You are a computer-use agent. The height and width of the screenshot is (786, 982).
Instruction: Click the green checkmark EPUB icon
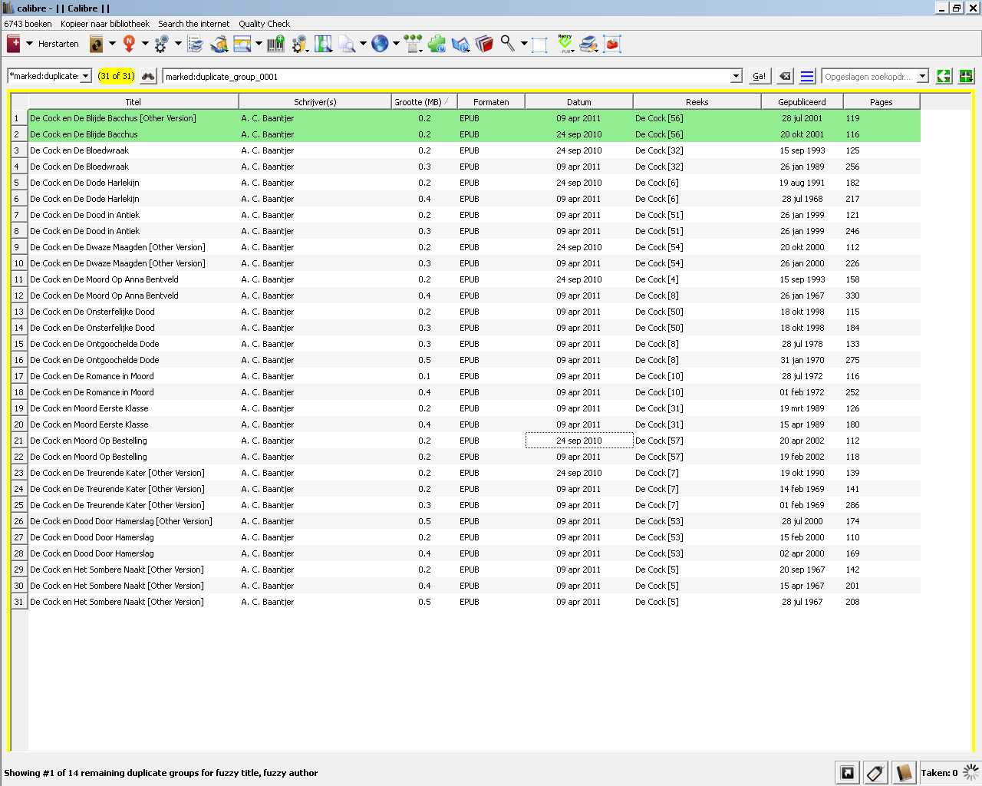tap(565, 44)
